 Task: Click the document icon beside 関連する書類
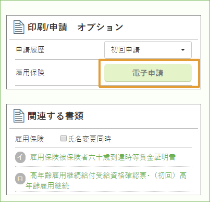pyautogui.click(x=19, y=116)
